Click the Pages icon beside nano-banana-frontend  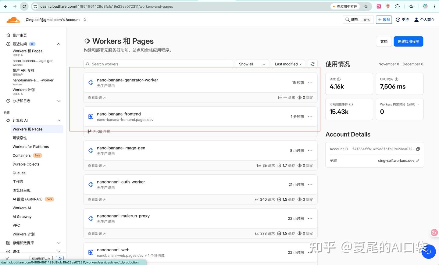(91, 116)
